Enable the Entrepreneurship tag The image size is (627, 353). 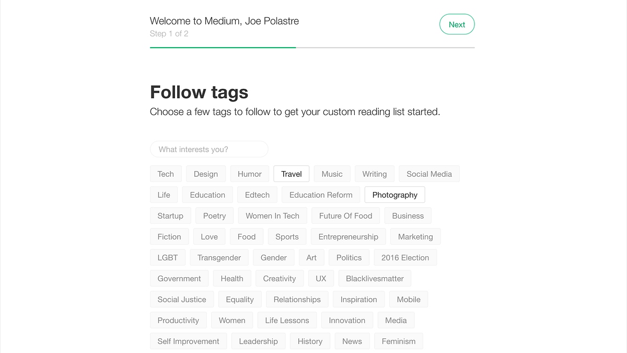click(348, 237)
